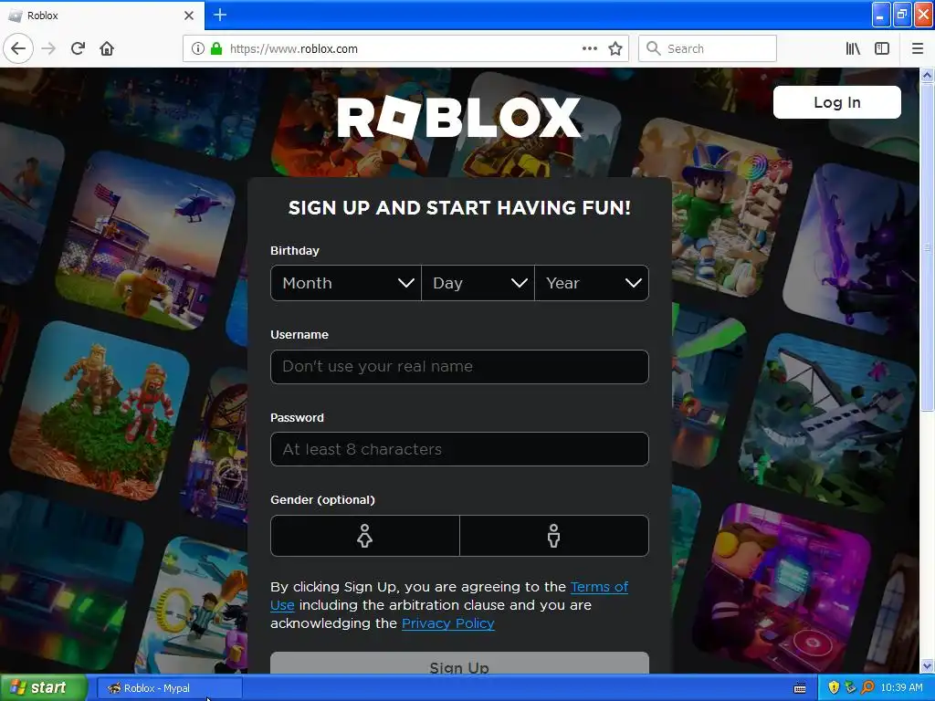Open the on-screen keyboard tray icon
The image size is (935, 701).
pyautogui.click(x=800, y=688)
